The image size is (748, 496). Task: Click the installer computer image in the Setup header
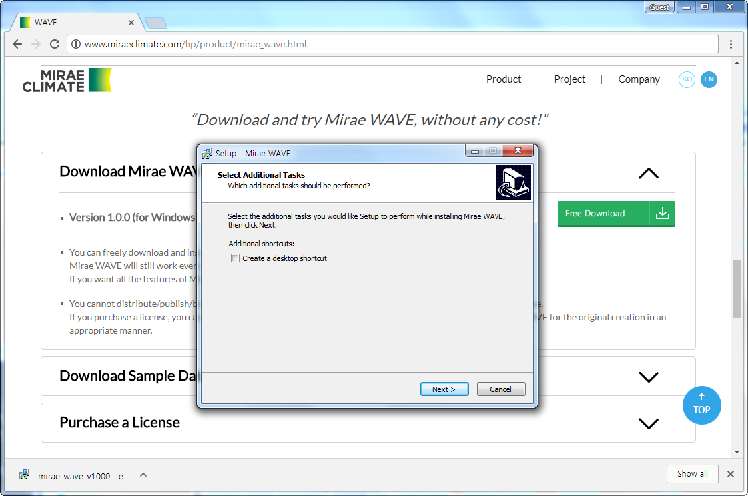tap(513, 182)
